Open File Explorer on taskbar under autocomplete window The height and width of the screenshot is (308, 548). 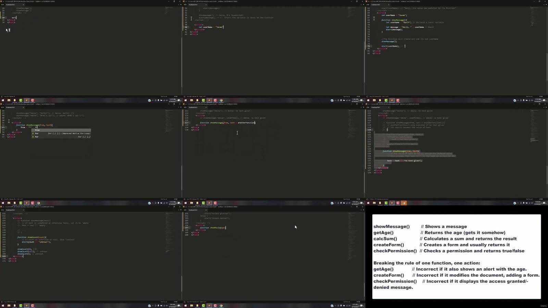tap(9, 203)
